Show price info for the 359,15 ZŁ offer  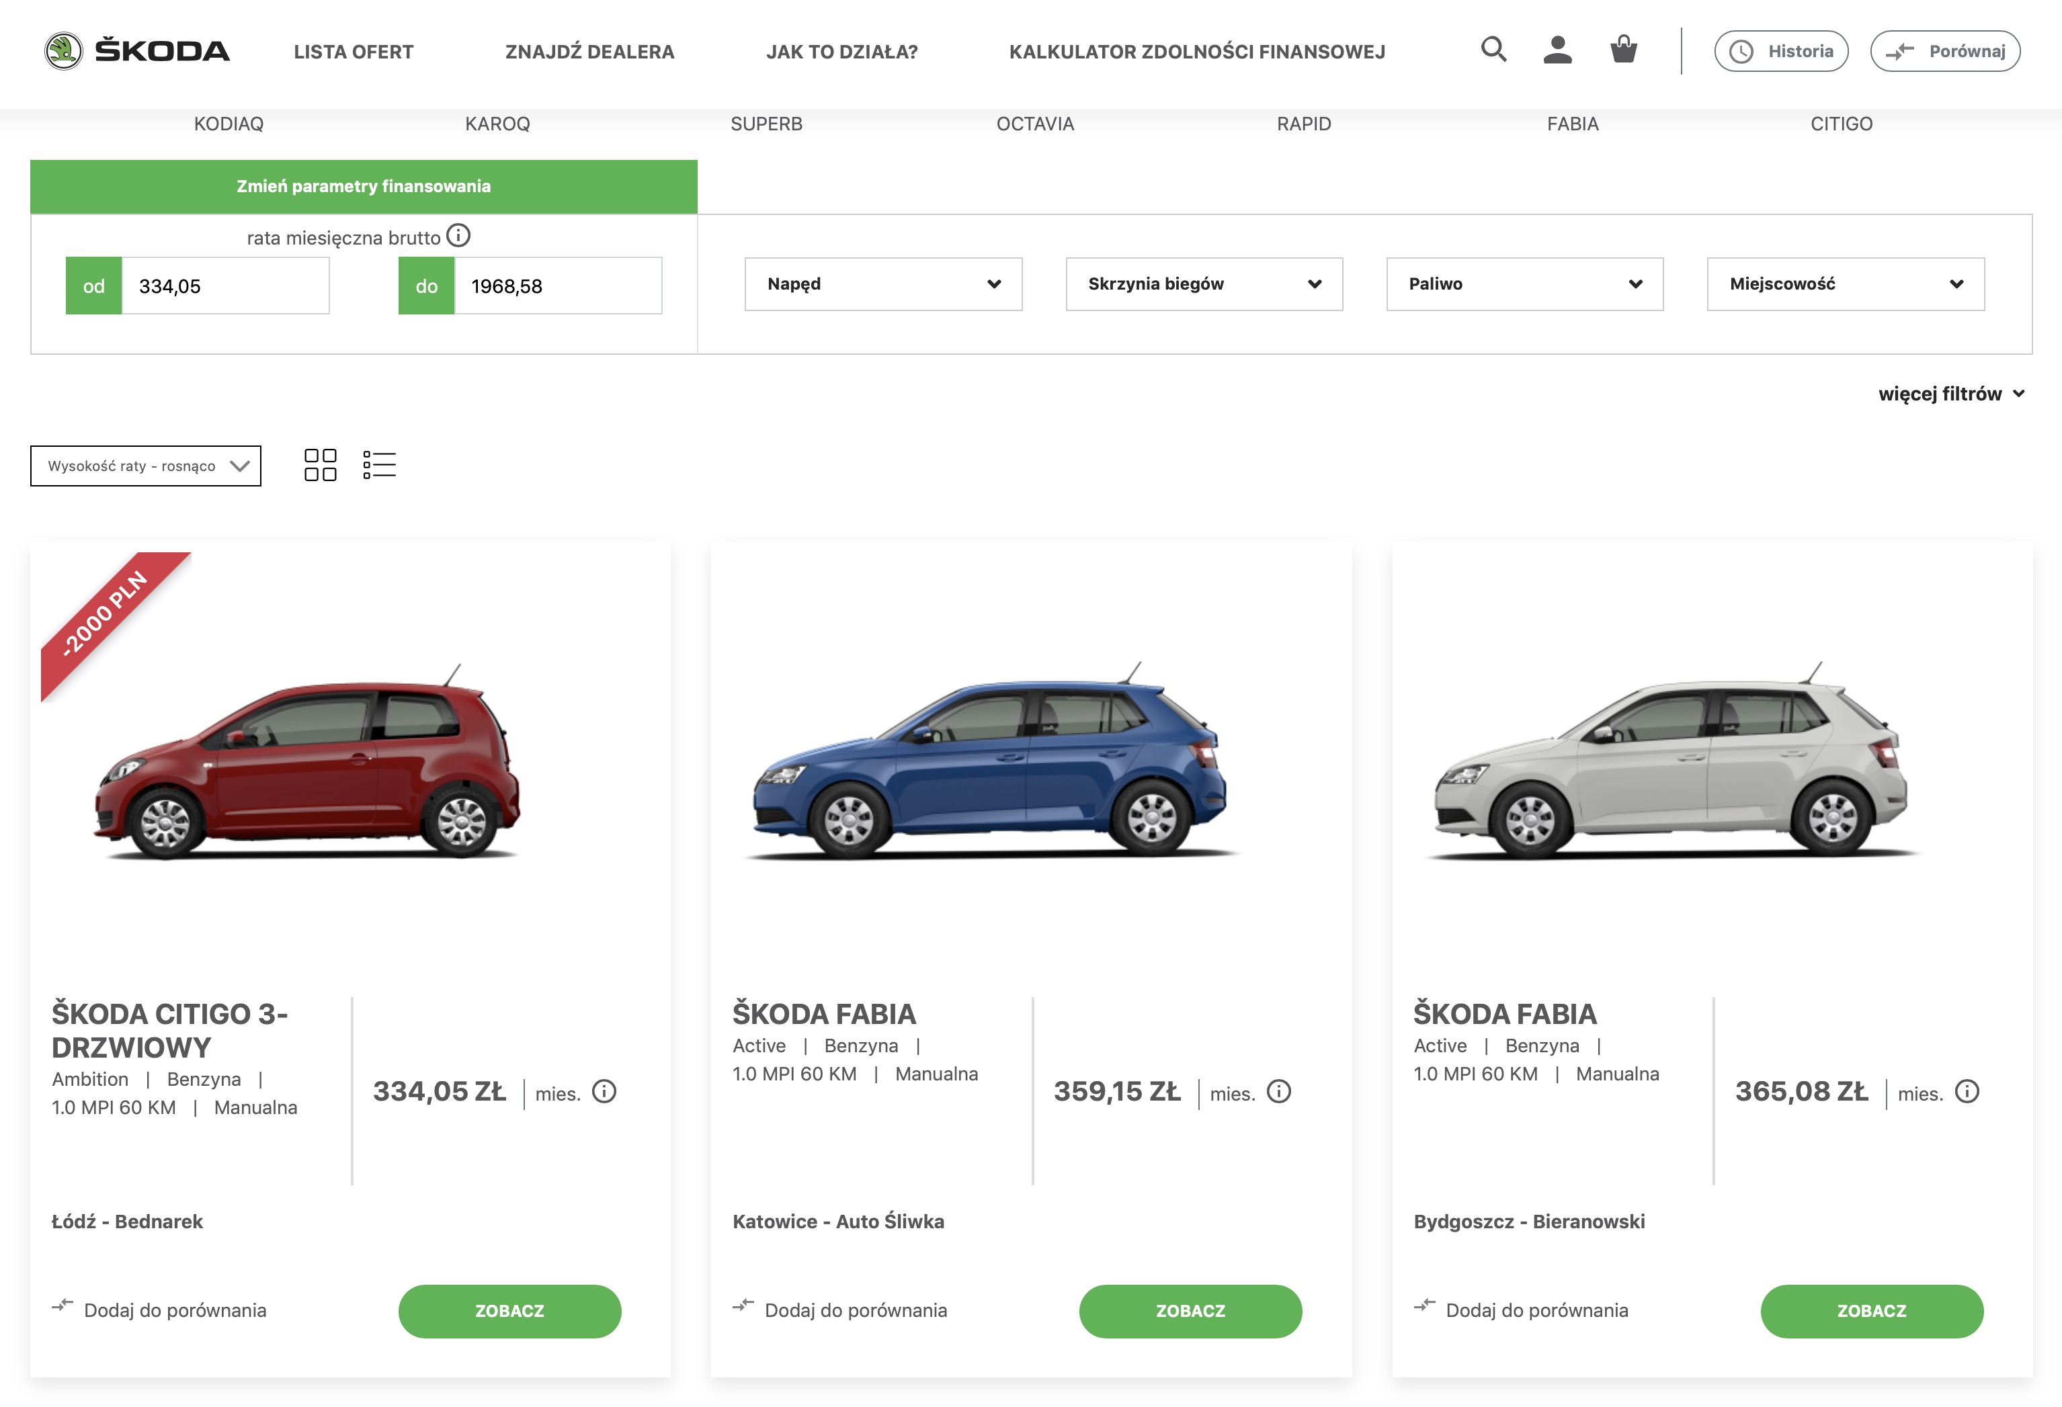(1278, 1091)
